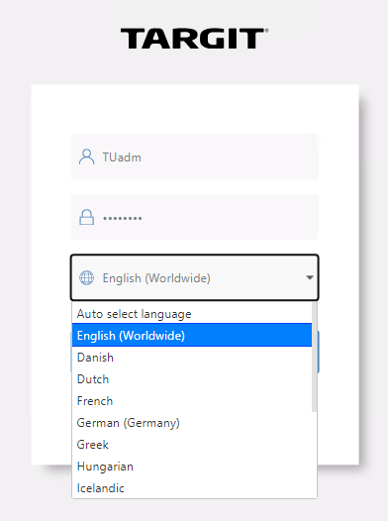Viewport: 388px width, 521px height.
Task: Focus the masked password input field
Action: pos(195,217)
